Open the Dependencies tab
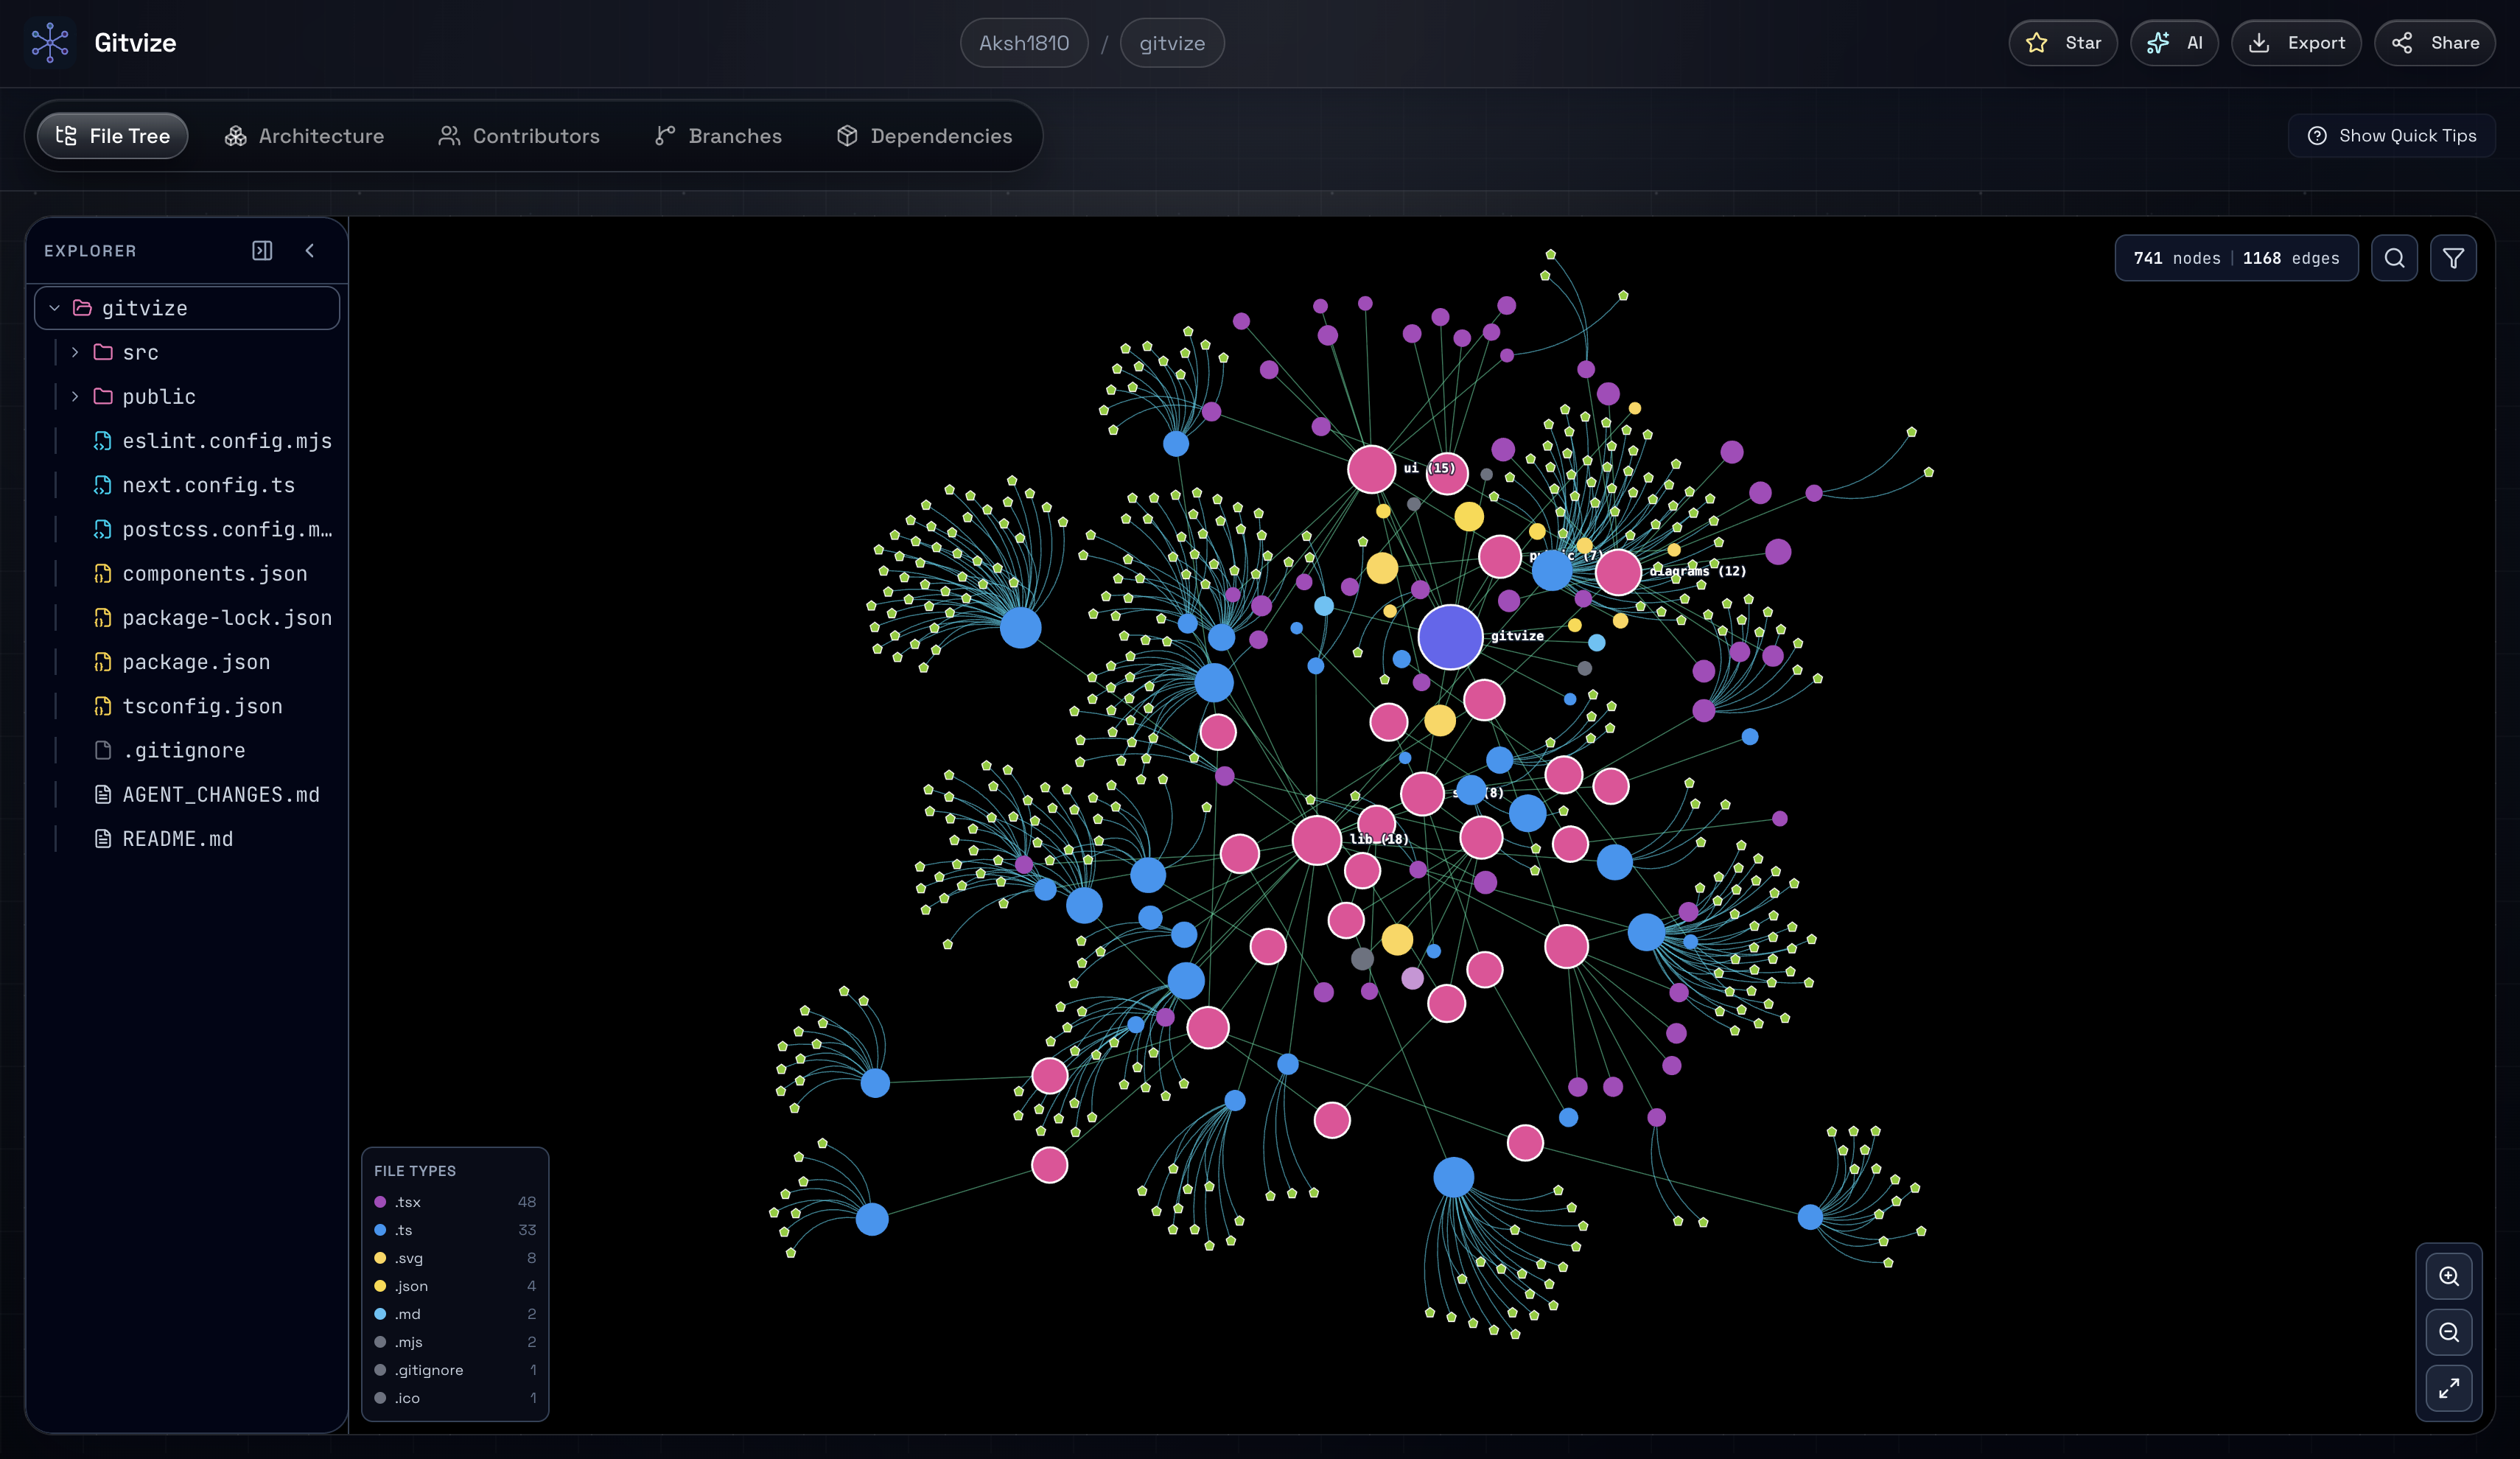The height and width of the screenshot is (1459, 2520). tap(925, 136)
